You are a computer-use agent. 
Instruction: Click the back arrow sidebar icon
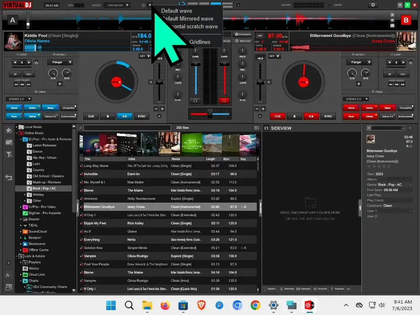point(9,177)
